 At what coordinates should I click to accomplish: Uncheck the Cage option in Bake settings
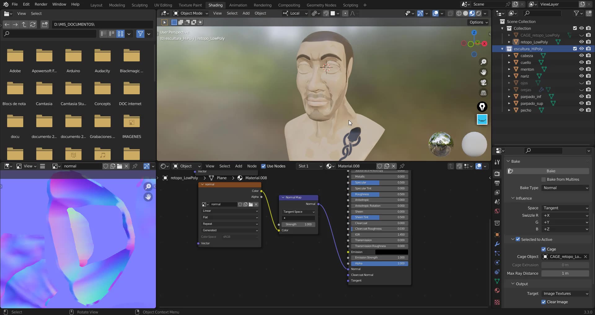tap(544, 249)
